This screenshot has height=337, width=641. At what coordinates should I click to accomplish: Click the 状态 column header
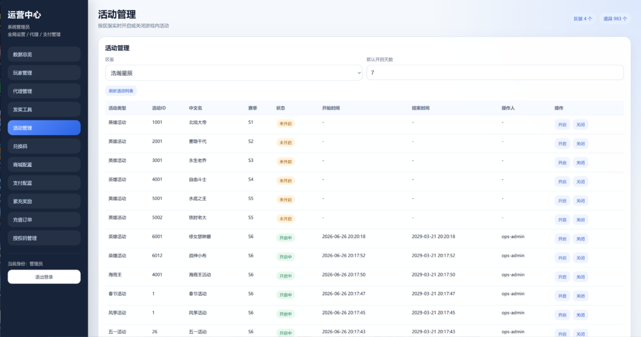pos(280,108)
